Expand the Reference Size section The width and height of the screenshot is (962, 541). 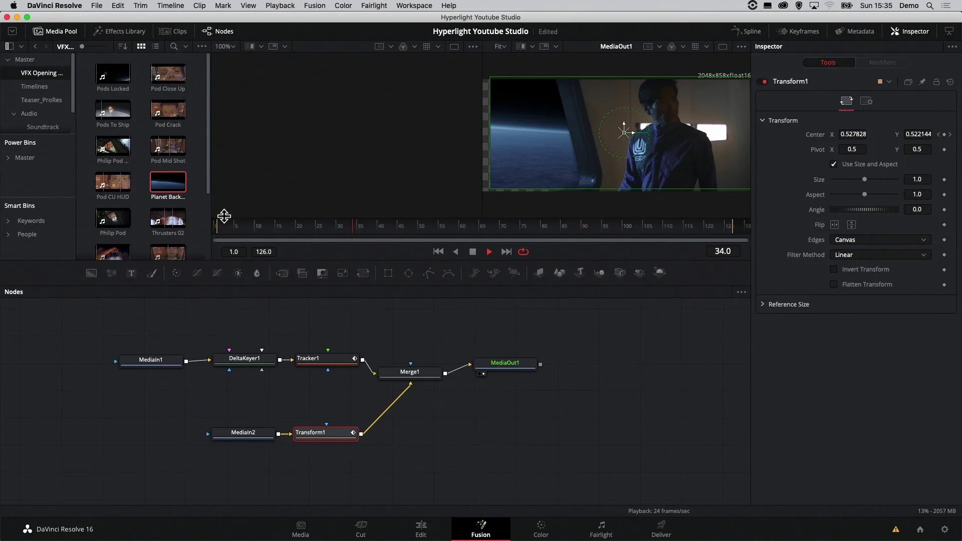pyautogui.click(x=763, y=304)
